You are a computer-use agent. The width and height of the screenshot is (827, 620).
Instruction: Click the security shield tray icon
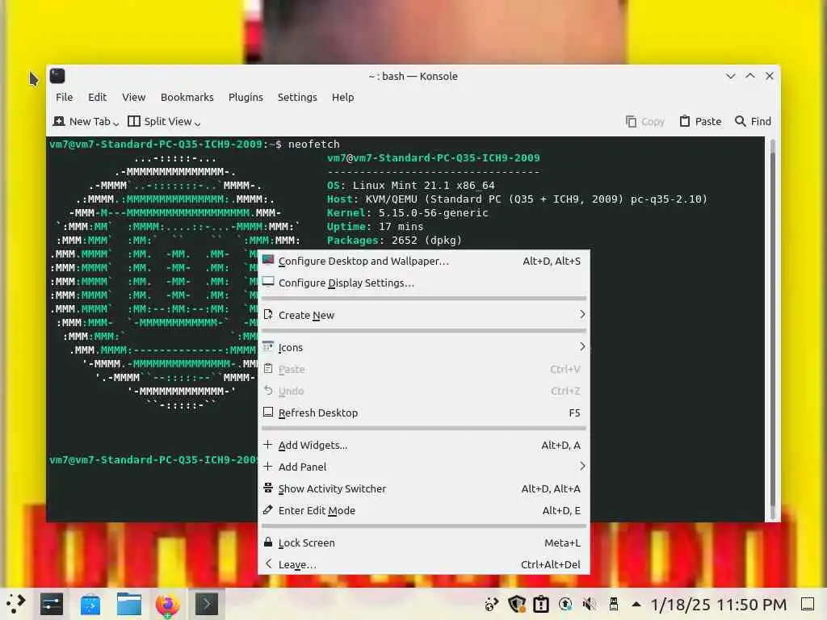coord(516,604)
